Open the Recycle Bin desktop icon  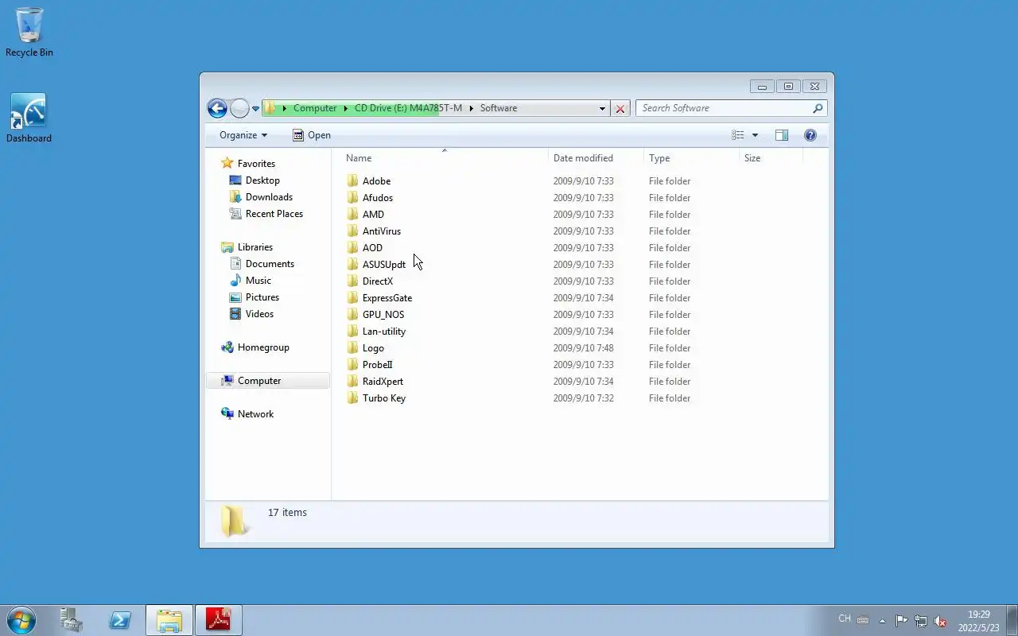(x=29, y=32)
